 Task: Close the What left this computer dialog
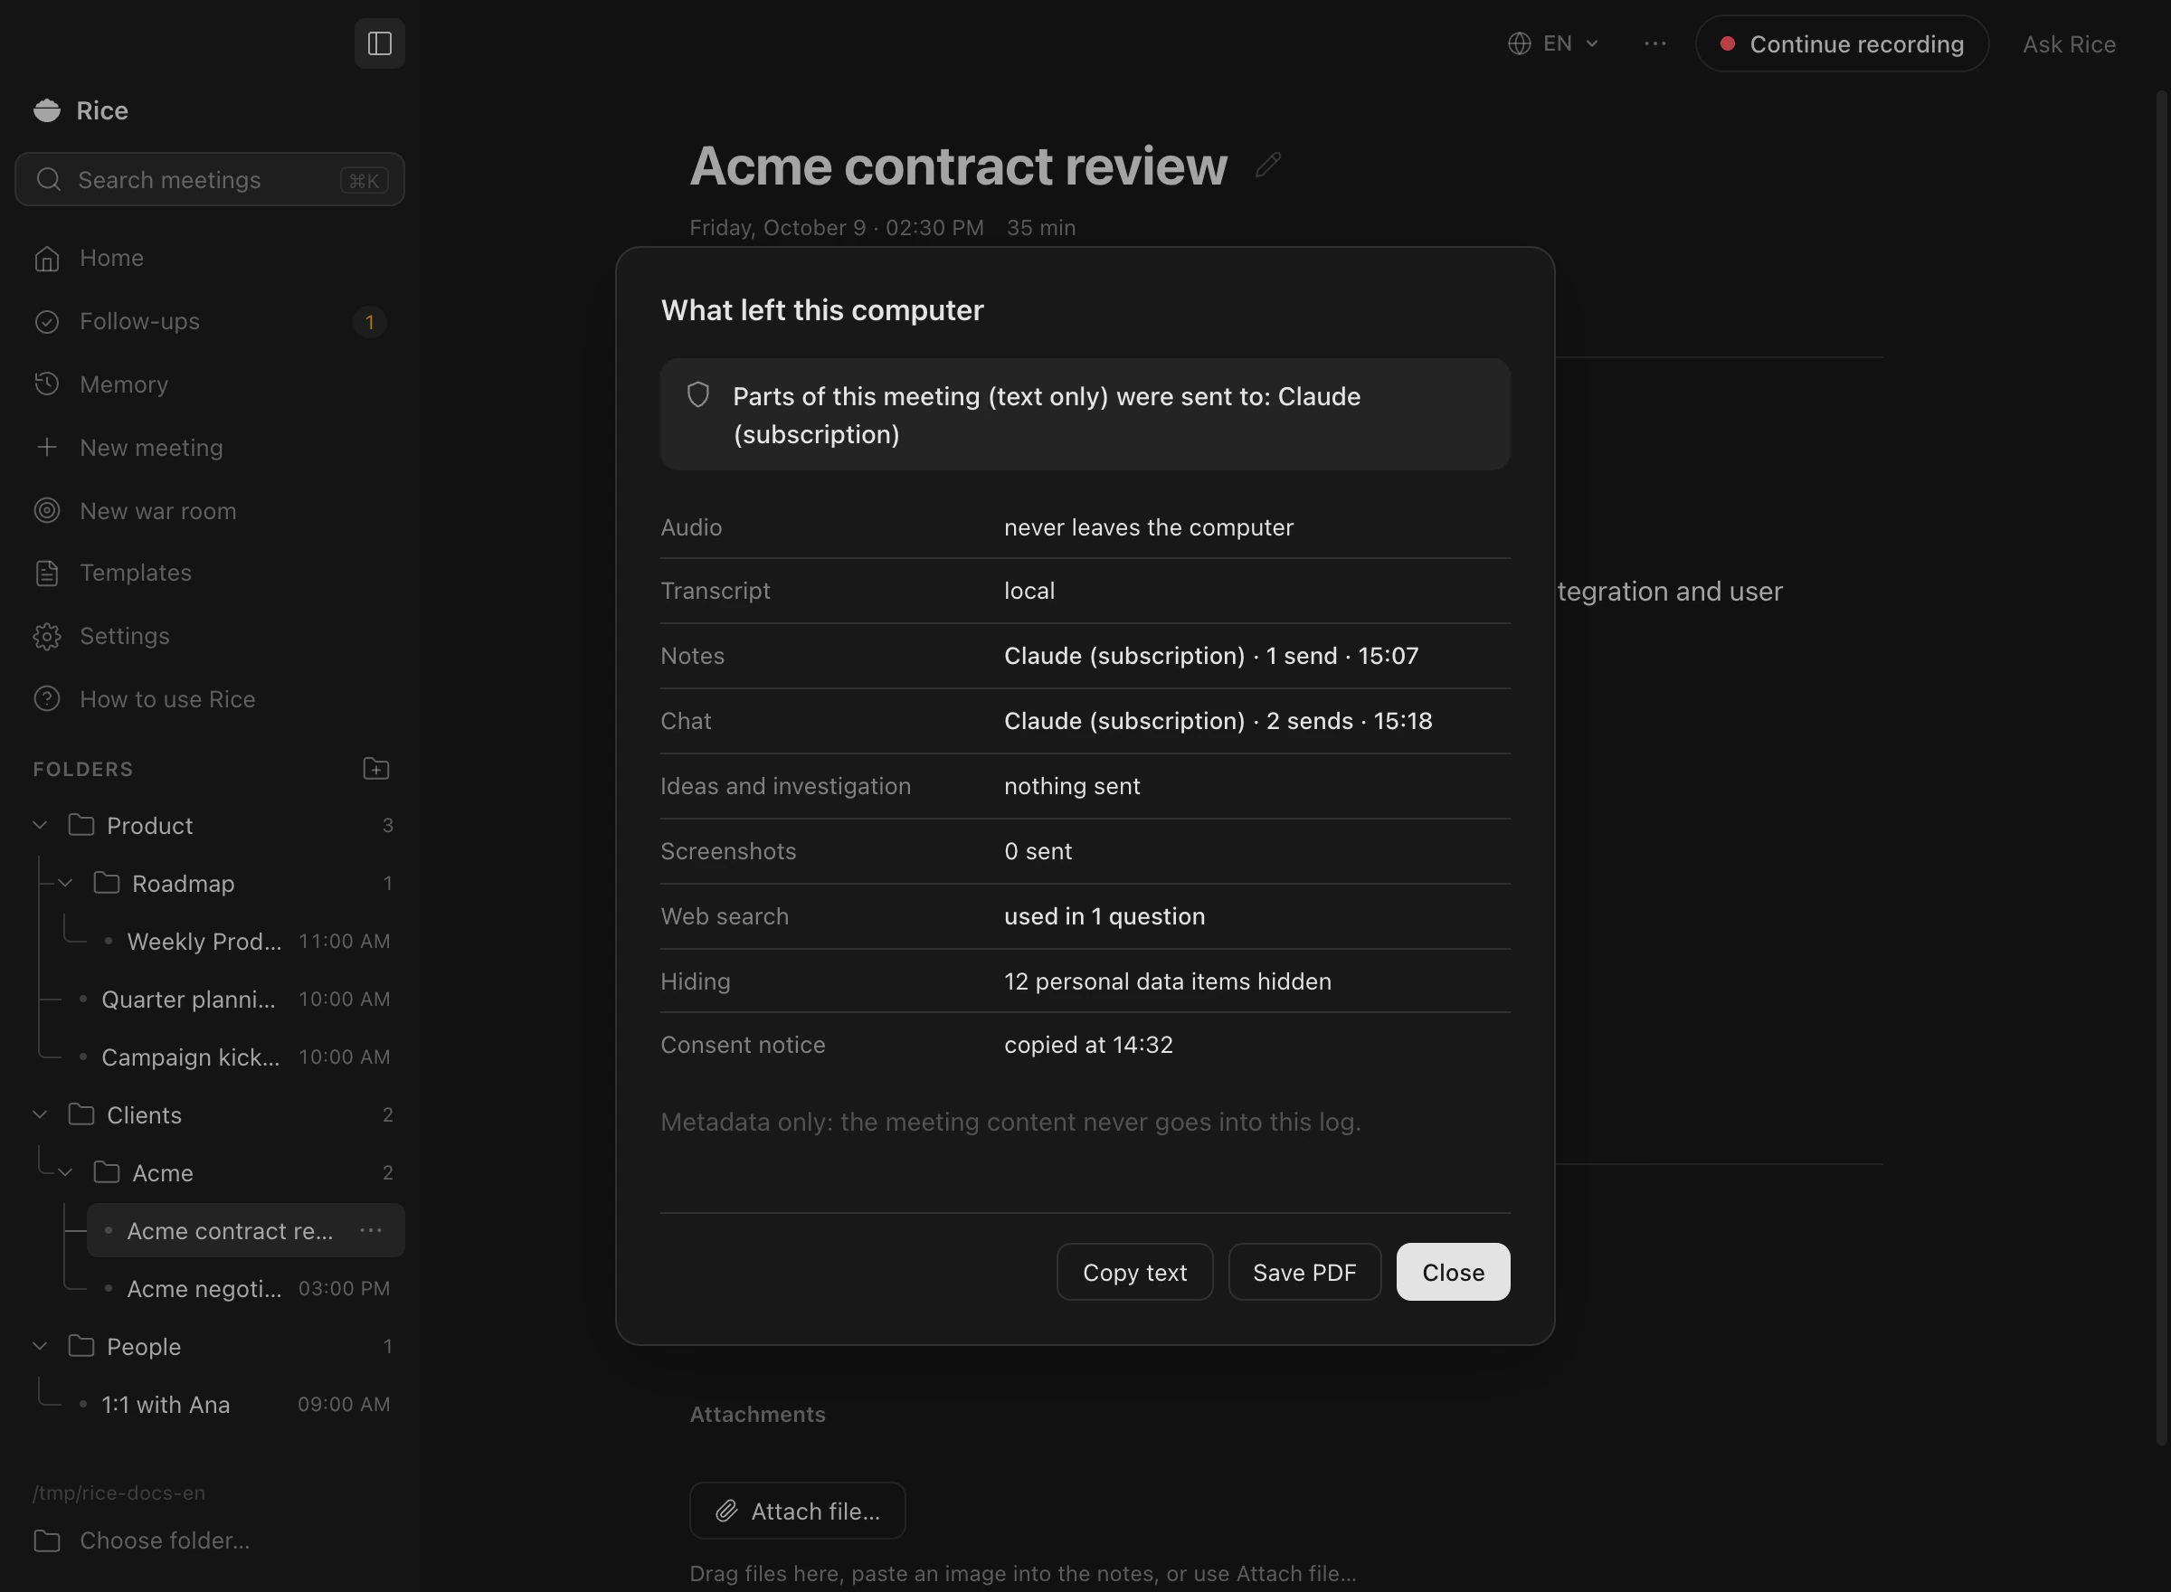tap(1453, 1272)
